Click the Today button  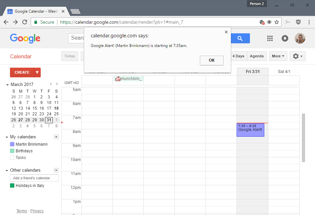tap(70, 56)
